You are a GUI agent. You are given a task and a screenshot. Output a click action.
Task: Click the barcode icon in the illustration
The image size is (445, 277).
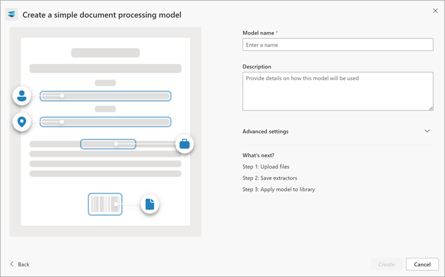coord(105,204)
